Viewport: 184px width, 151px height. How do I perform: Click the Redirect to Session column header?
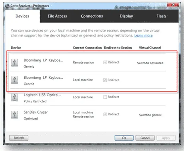118,48
